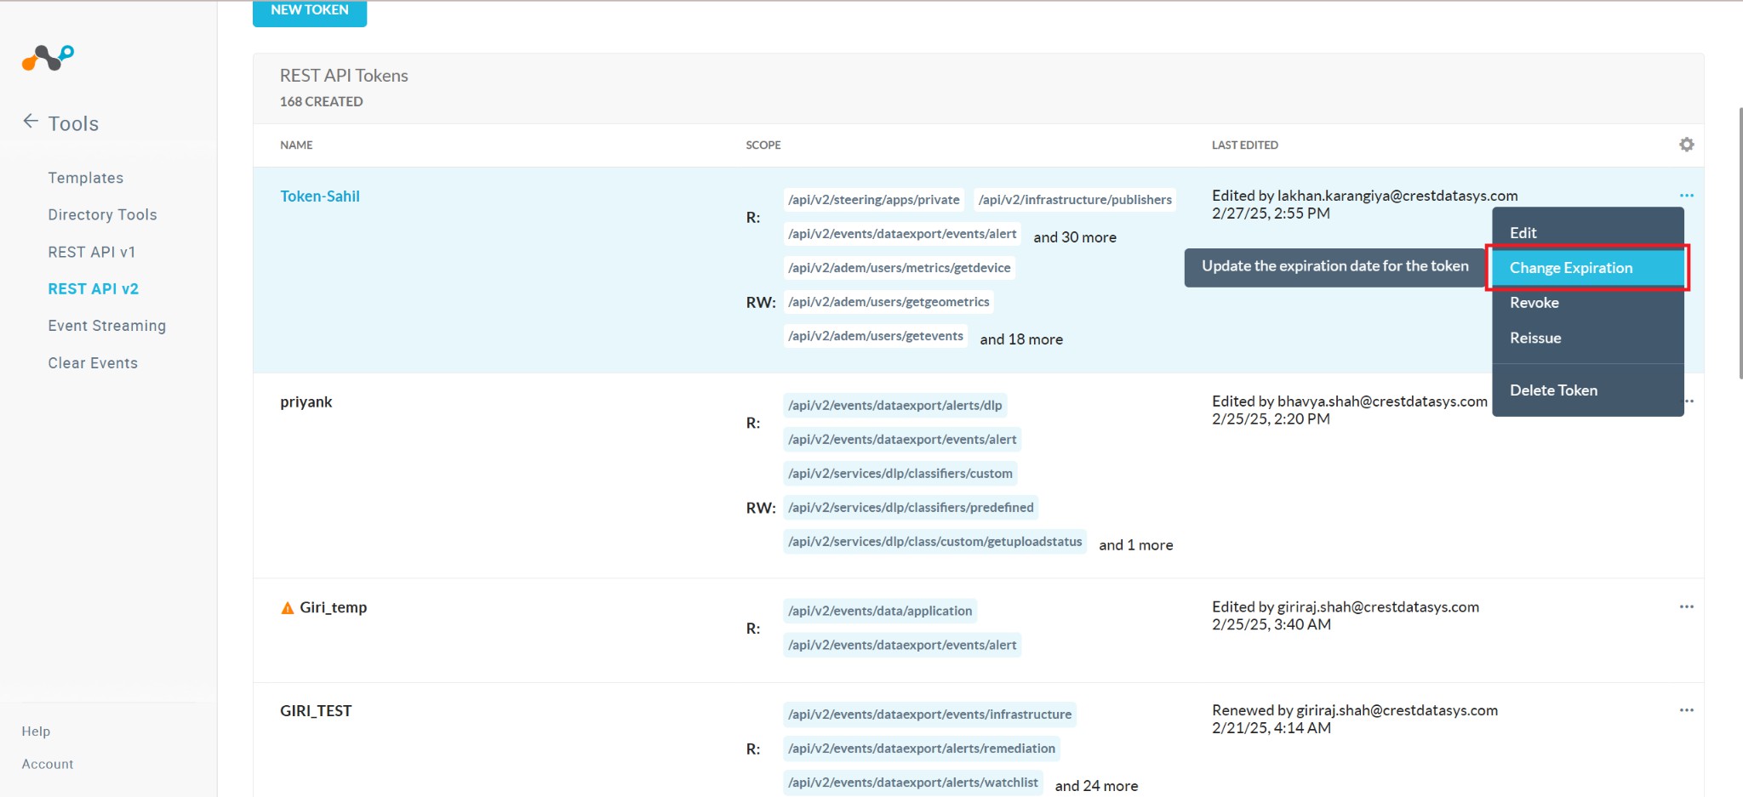
Task: Open the GIRI_TEST row three-dots menu
Action: point(1686,710)
